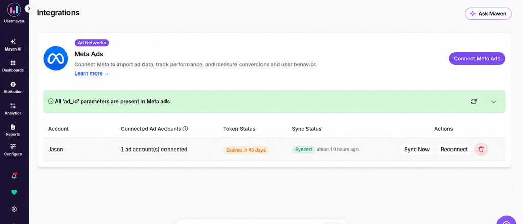Click the Integrations page title

(x=58, y=13)
